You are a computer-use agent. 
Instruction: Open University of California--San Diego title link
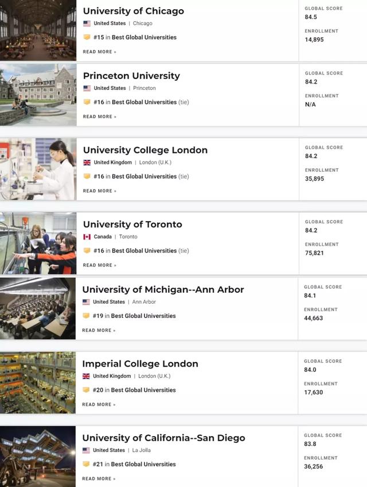tap(163, 438)
